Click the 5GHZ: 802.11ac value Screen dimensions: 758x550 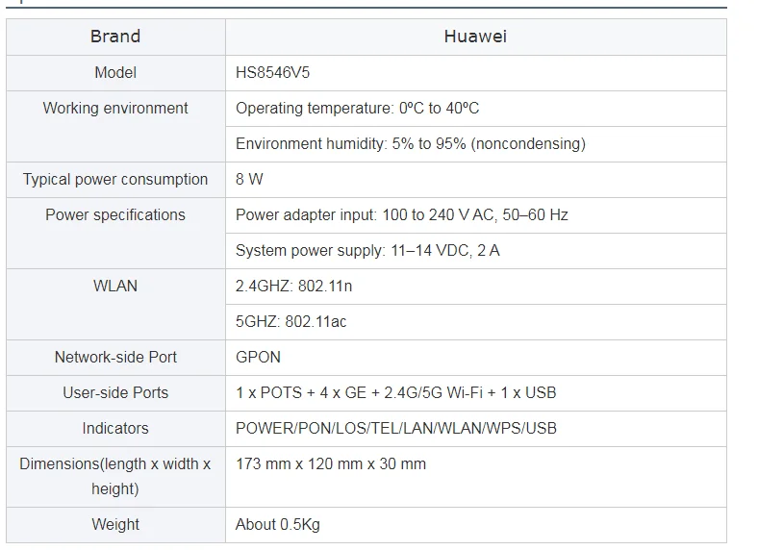(291, 321)
